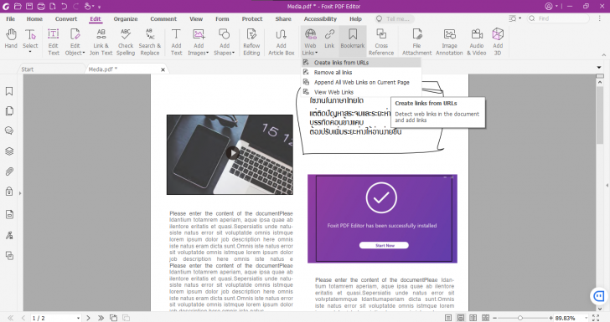
Task: Choose Remove all links
Action: coord(361,72)
